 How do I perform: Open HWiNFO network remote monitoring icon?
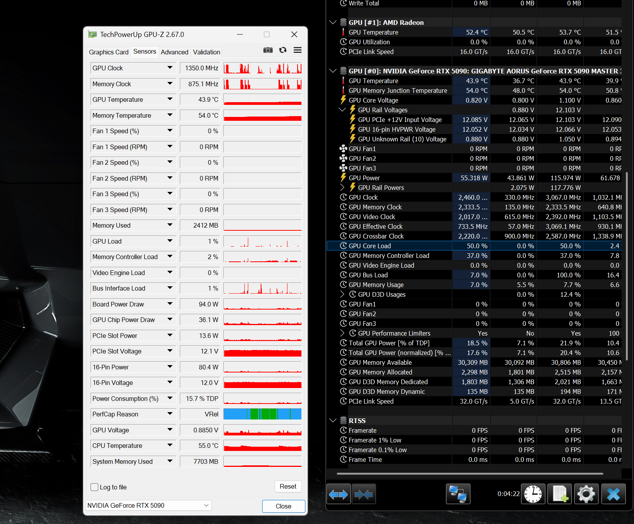[x=458, y=494]
